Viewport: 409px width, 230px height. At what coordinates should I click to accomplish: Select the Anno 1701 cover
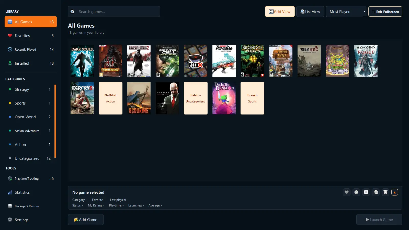pyautogui.click(x=281, y=61)
